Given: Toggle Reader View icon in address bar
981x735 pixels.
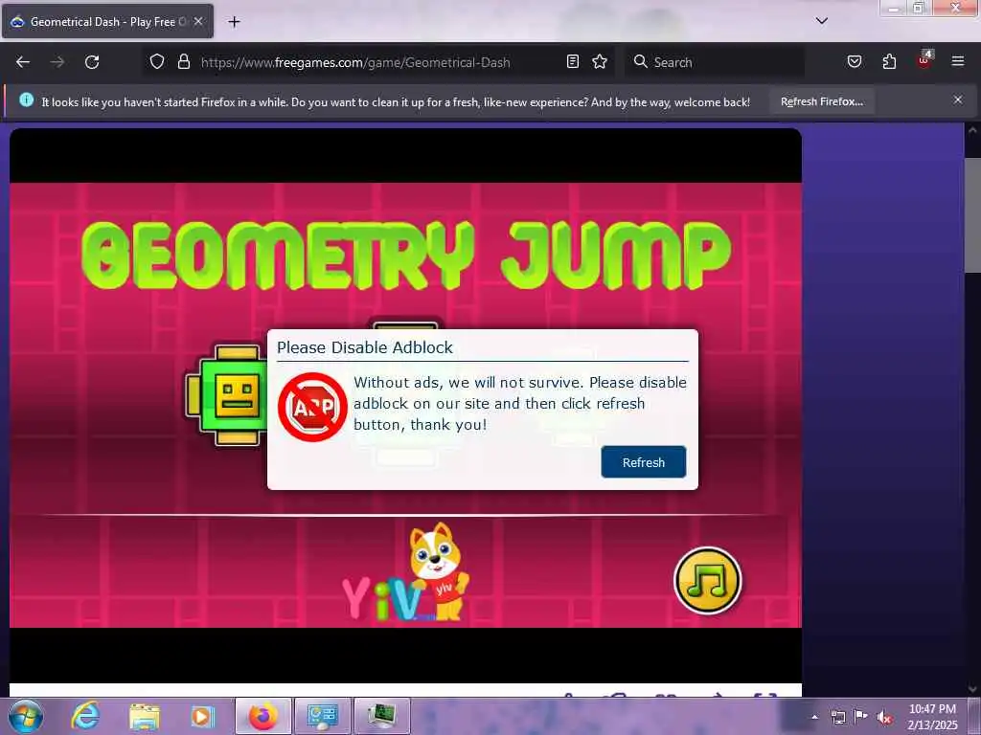Looking at the screenshot, I should tap(573, 62).
